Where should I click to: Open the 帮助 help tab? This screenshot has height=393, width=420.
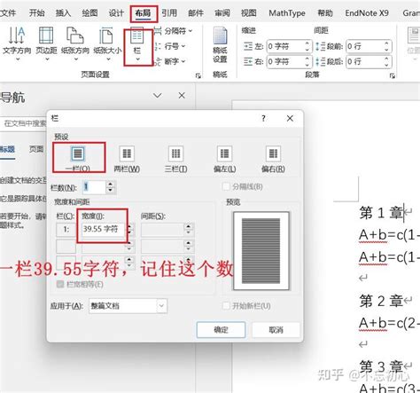(325, 12)
